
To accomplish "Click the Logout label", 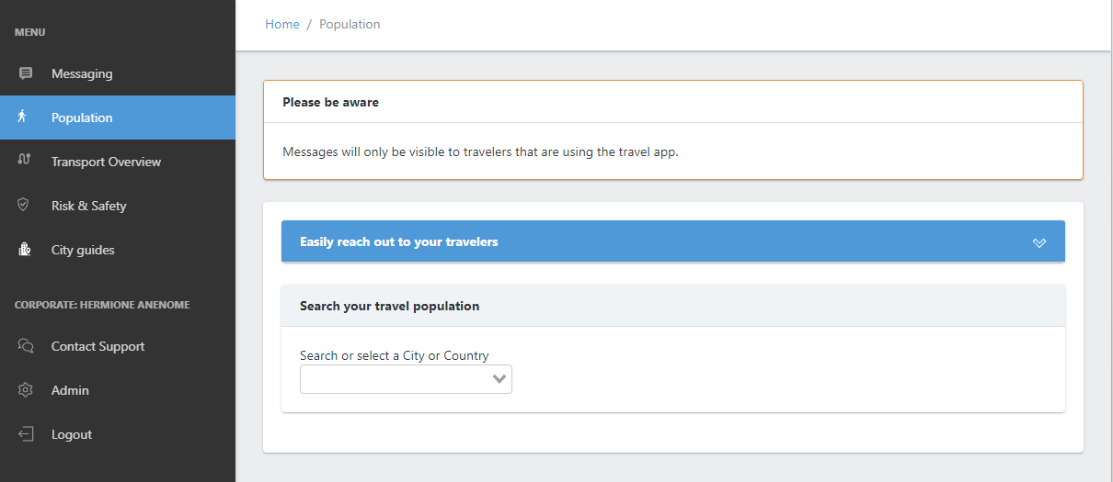I will (72, 434).
